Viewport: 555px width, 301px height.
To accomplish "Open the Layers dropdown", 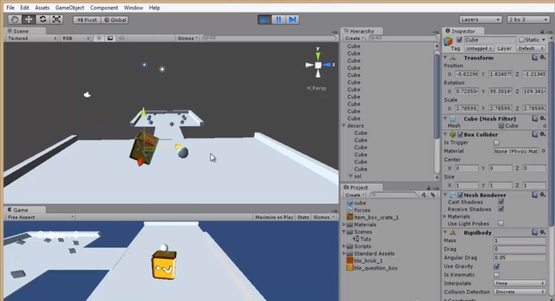I will [481, 20].
